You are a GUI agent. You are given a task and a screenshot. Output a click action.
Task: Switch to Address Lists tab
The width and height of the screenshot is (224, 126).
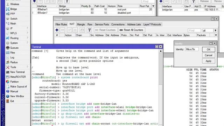[134, 24]
